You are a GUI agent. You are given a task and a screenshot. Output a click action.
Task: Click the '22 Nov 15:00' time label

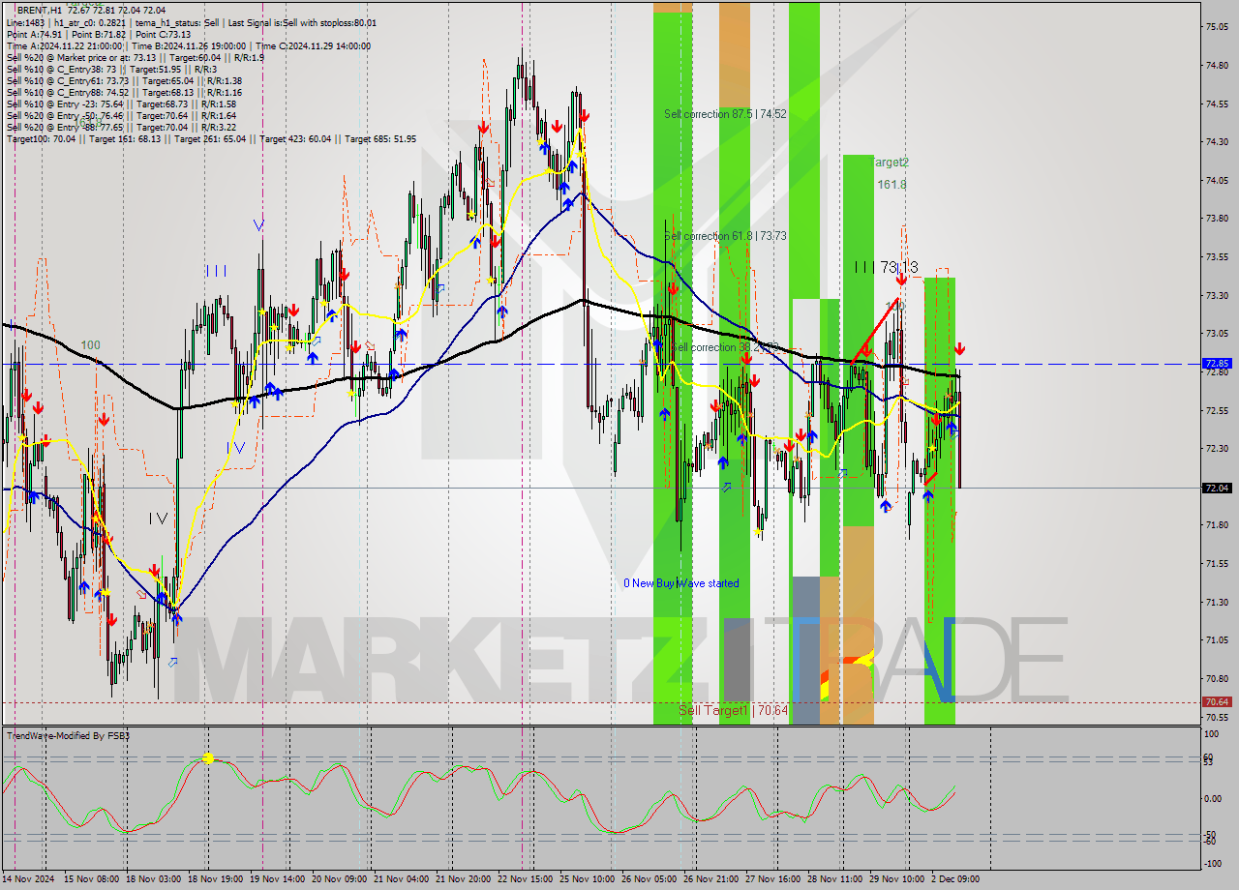pyautogui.click(x=526, y=879)
